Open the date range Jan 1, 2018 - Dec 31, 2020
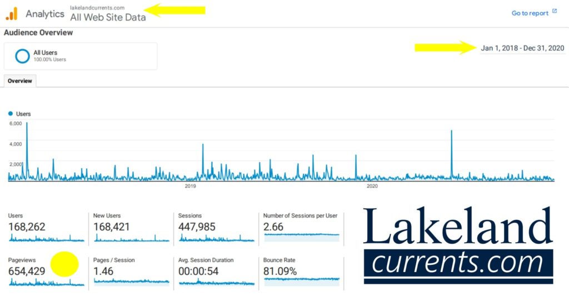Image resolution: width=569 pixels, height=306 pixels. coord(522,48)
